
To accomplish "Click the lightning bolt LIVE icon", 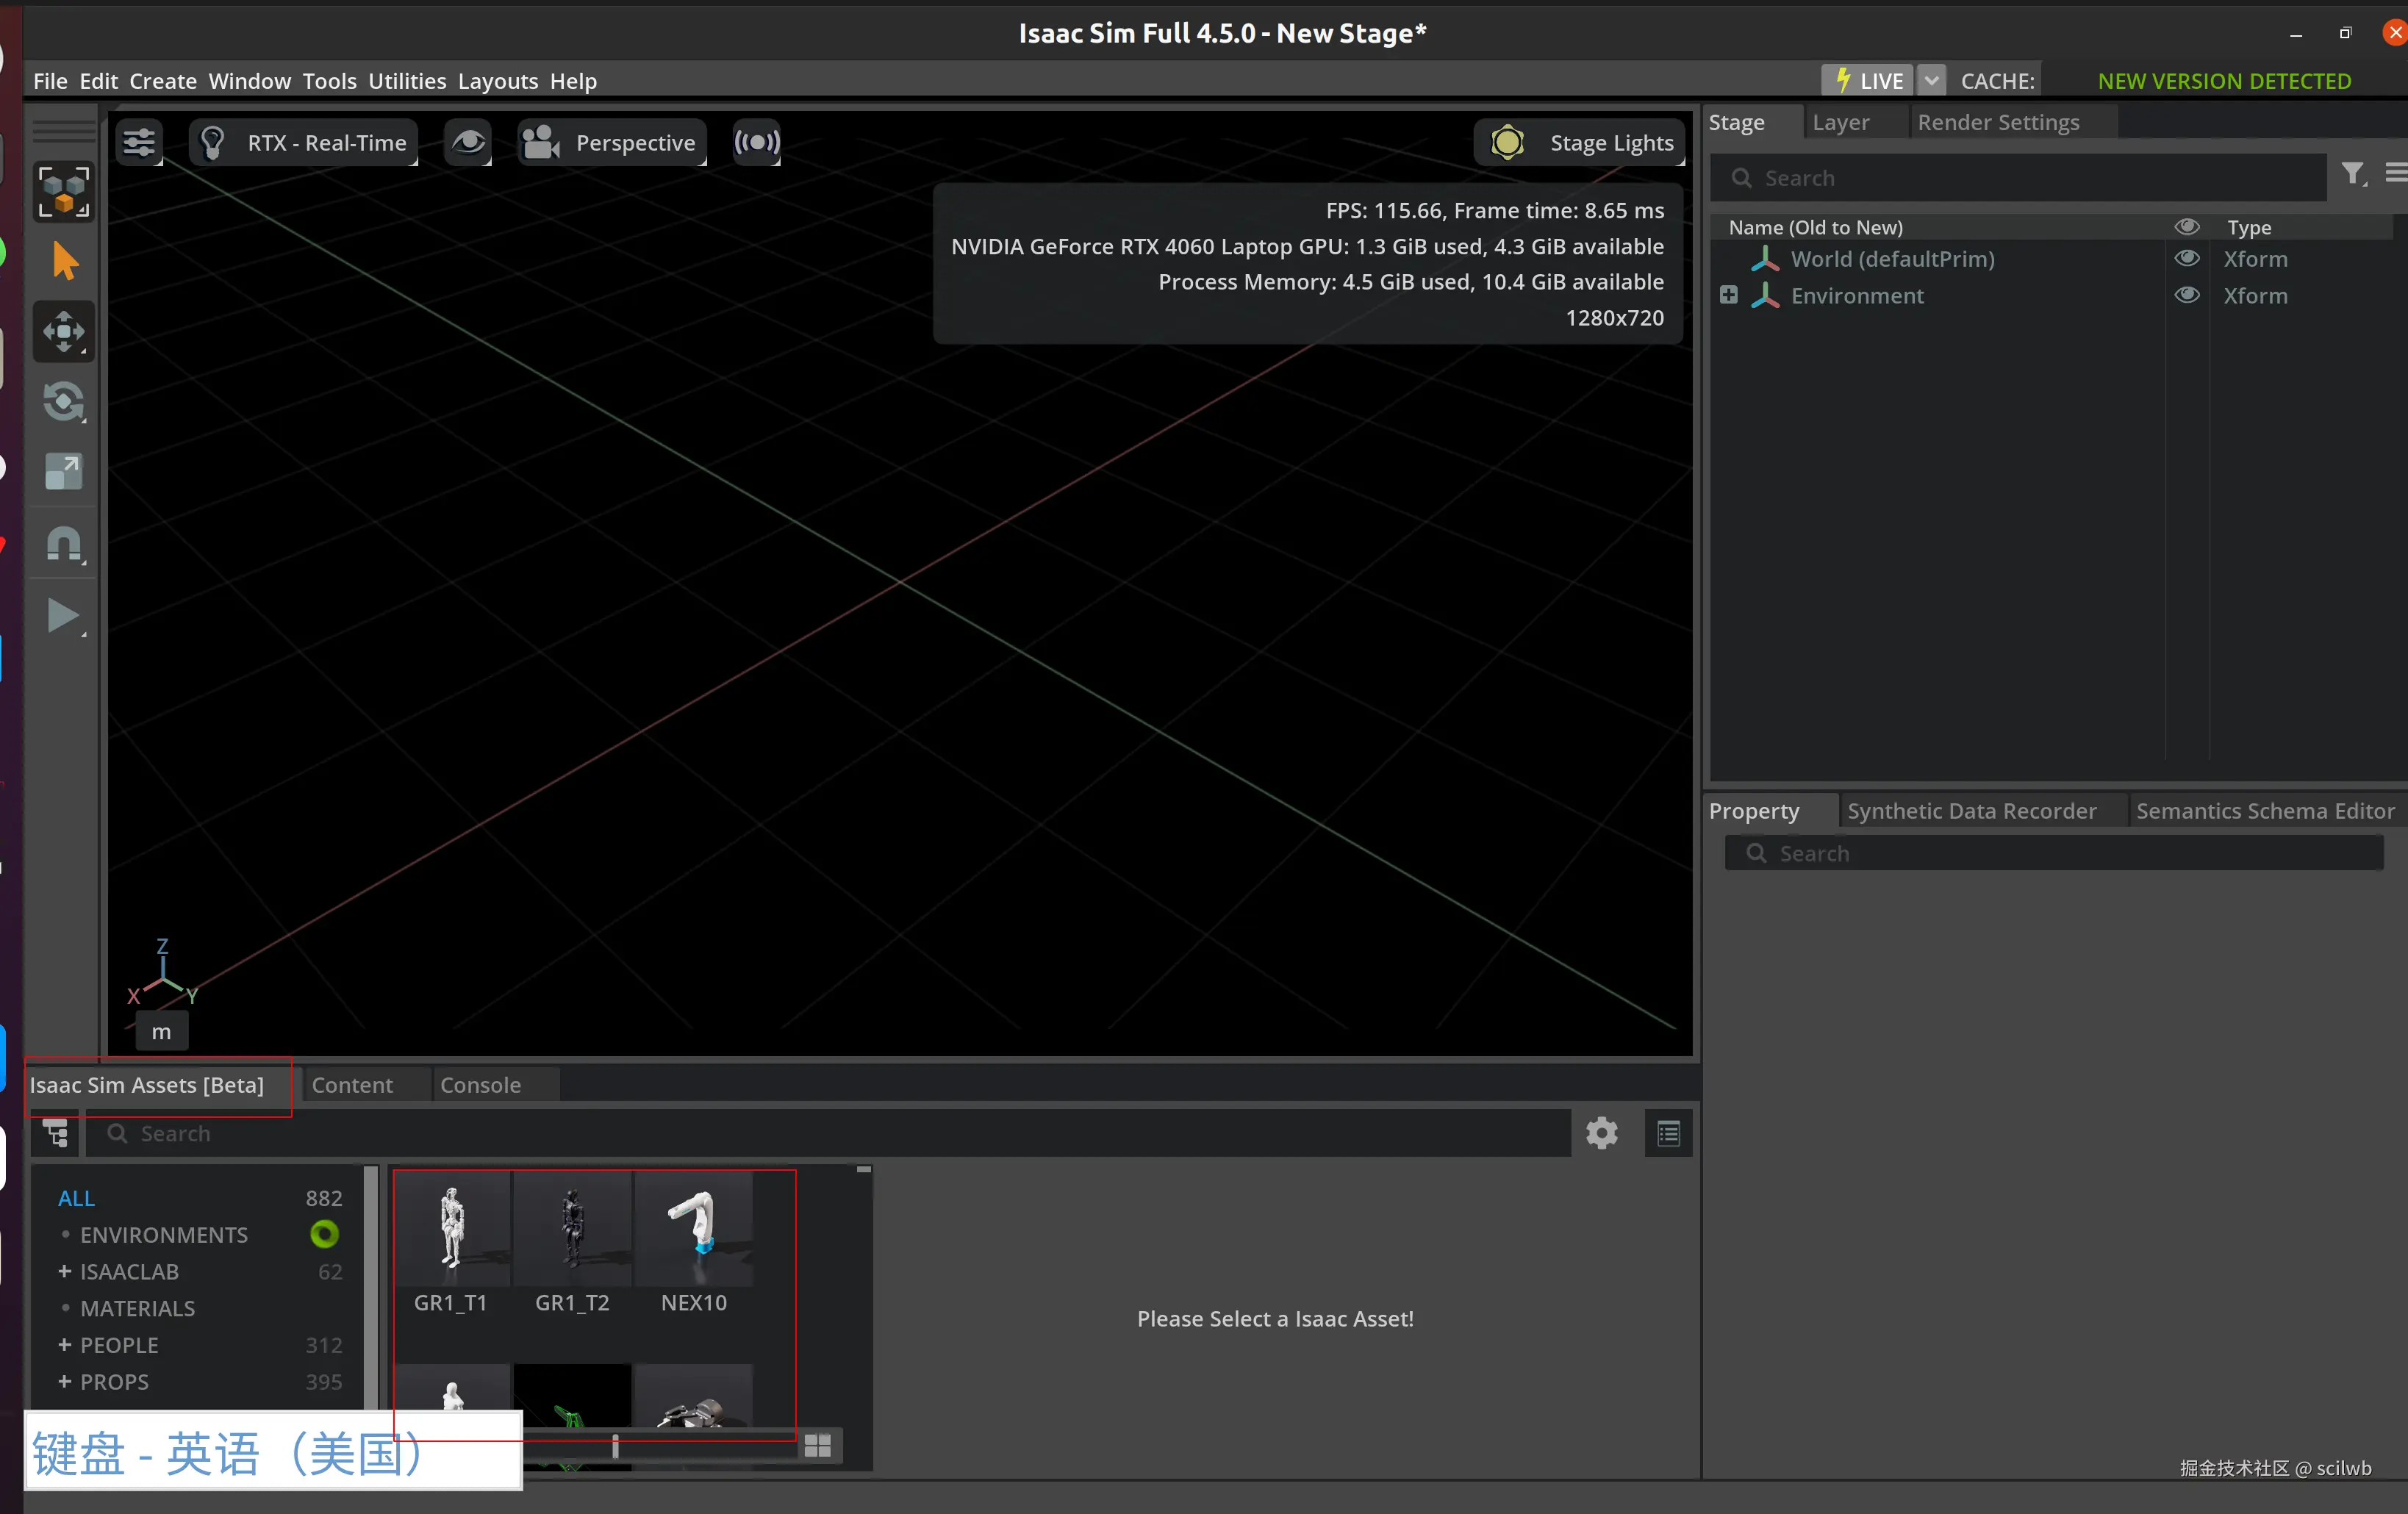I will pyautogui.click(x=1843, y=80).
